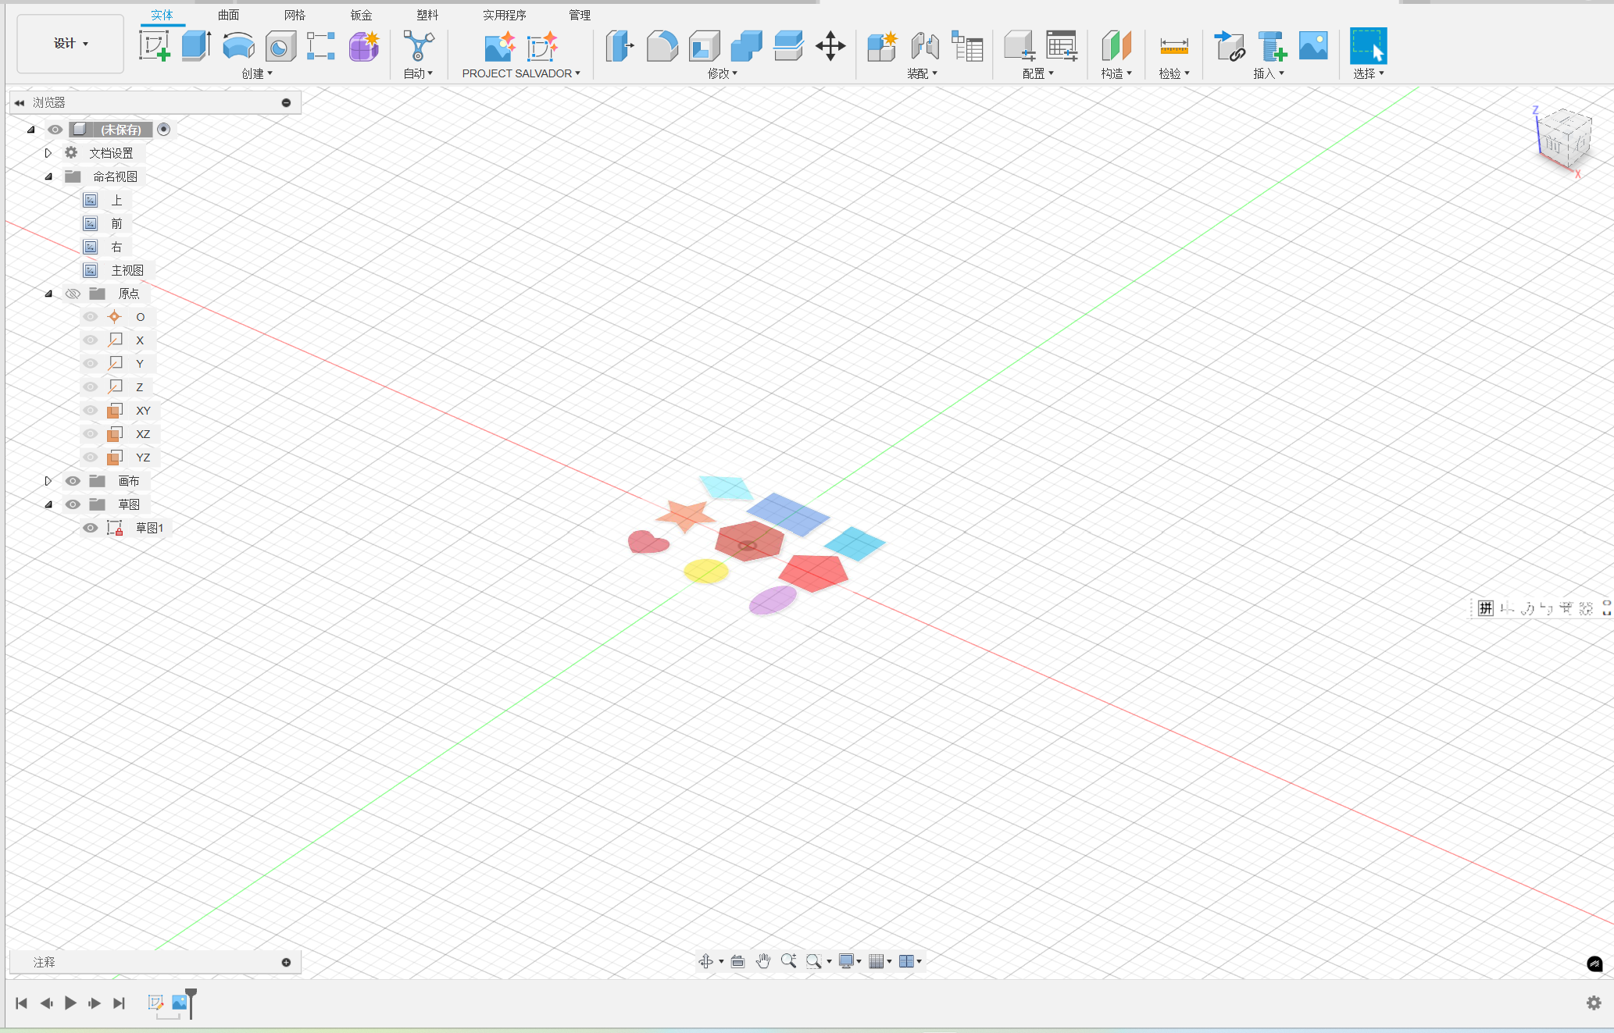Viewport: 1614px width, 1033px height.
Task: Switch to the 曲面 tab
Action: click(x=229, y=15)
